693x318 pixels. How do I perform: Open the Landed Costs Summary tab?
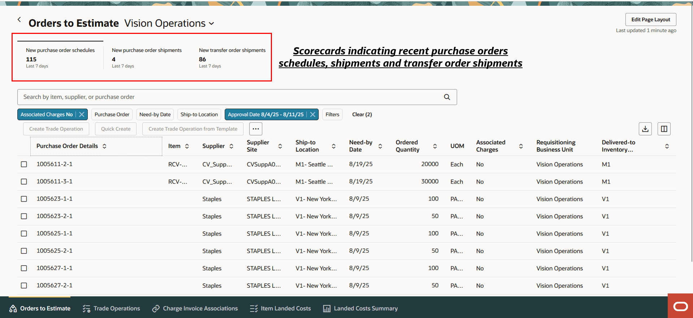click(x=360, y=308)
